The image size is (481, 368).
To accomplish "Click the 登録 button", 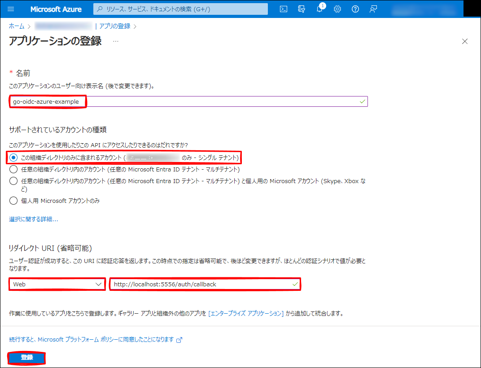I will pos(27,358).
